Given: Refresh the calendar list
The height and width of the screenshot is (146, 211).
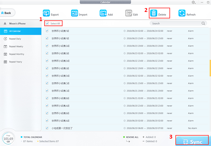Looking at the screenshot, I should (x=182, y=13).
